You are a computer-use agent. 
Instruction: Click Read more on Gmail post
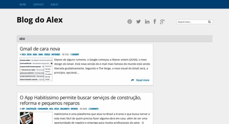tap(143, 80)
